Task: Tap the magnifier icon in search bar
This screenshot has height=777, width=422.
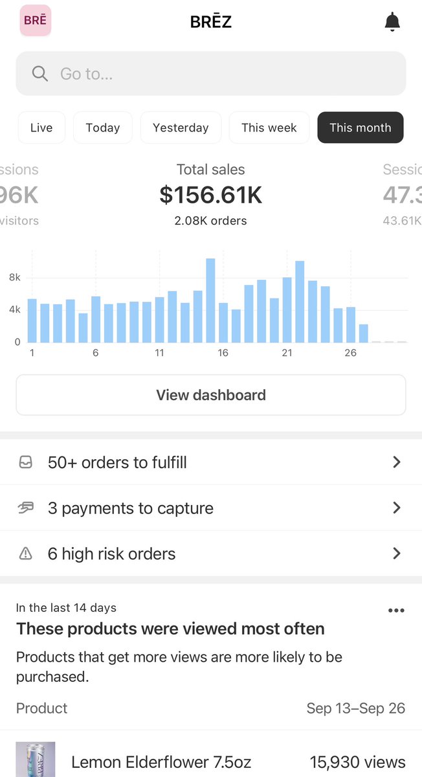Action: click(x=40, y=74)
